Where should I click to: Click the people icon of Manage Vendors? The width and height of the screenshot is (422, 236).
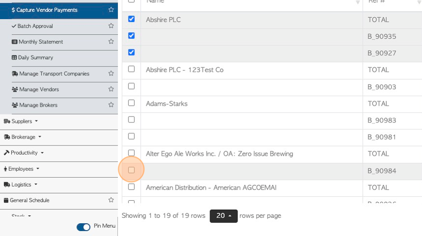point(15,90)
